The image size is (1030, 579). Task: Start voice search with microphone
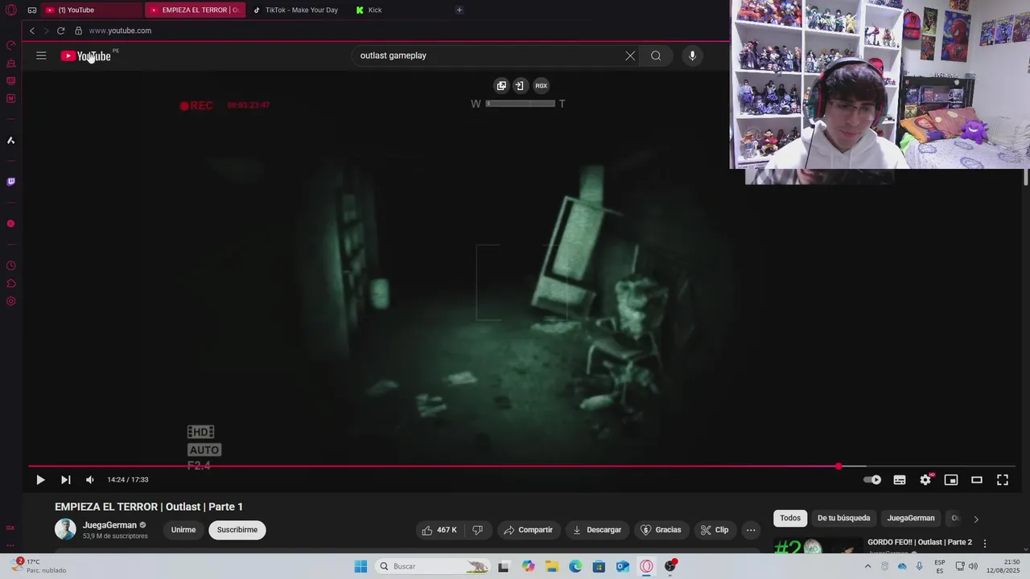pos(692,55)
